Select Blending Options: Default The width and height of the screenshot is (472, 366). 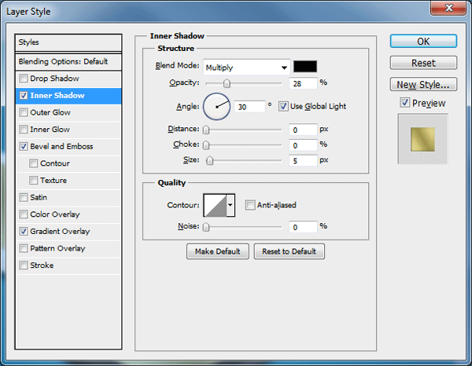[x=68, y=61]
